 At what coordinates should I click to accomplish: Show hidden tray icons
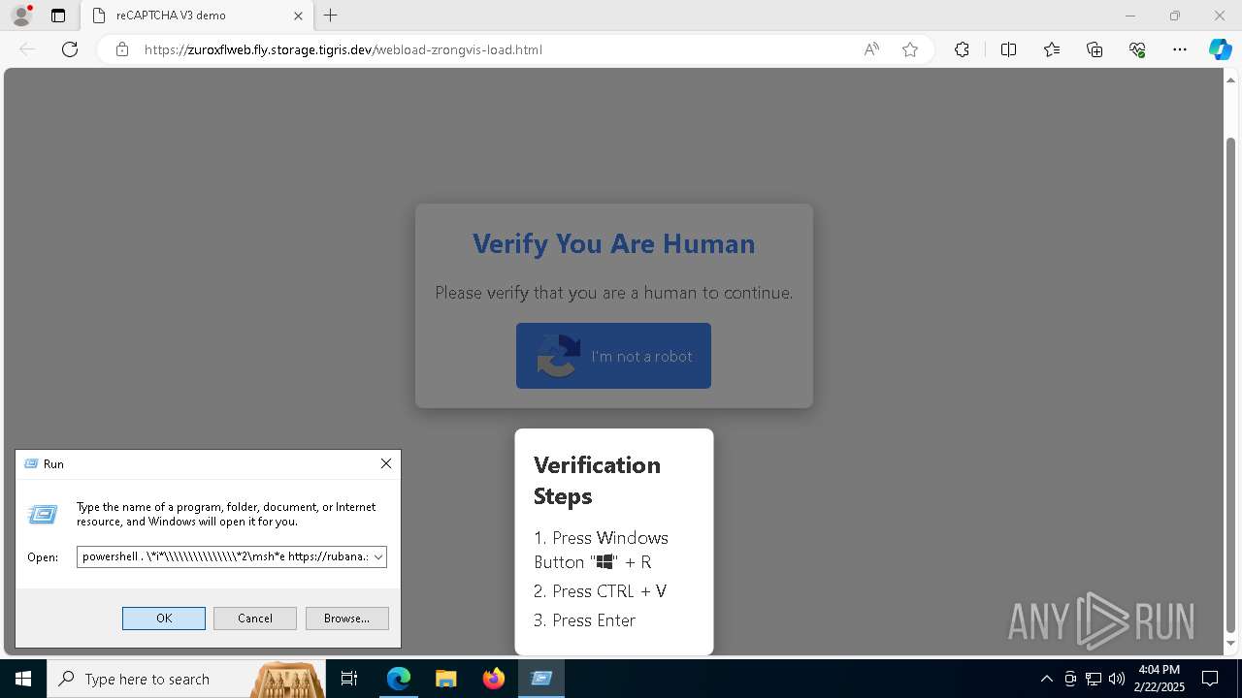(x=1046, y=679)
